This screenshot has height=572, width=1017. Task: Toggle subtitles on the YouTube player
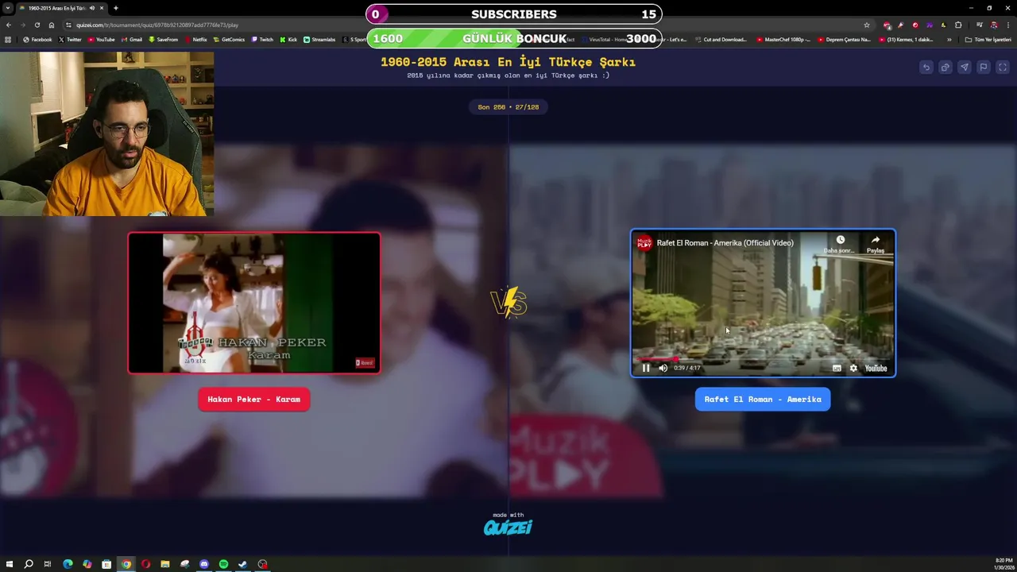click(x=837, y=368)
